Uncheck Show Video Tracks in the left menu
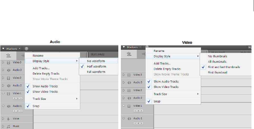The width and height of the screenshot is (254, 129). coord(45,92)
